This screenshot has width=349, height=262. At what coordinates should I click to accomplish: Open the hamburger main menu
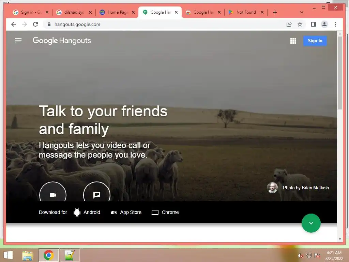pyautogui.click(x=18, y=40)
